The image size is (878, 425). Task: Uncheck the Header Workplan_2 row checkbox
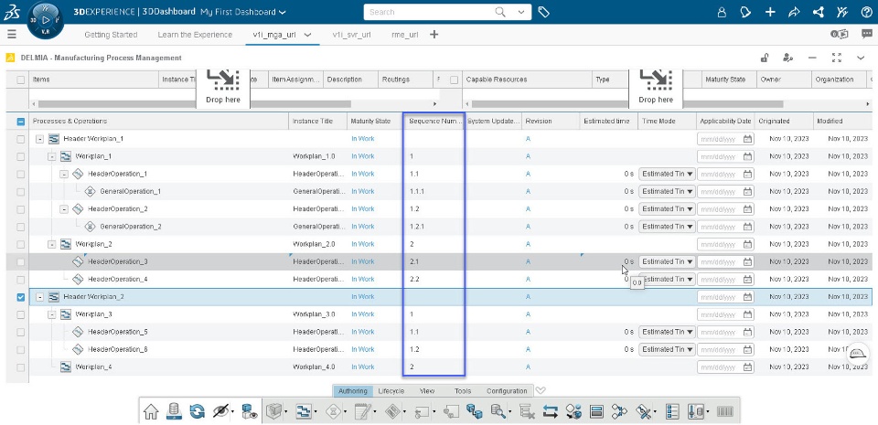coord(21,297)
